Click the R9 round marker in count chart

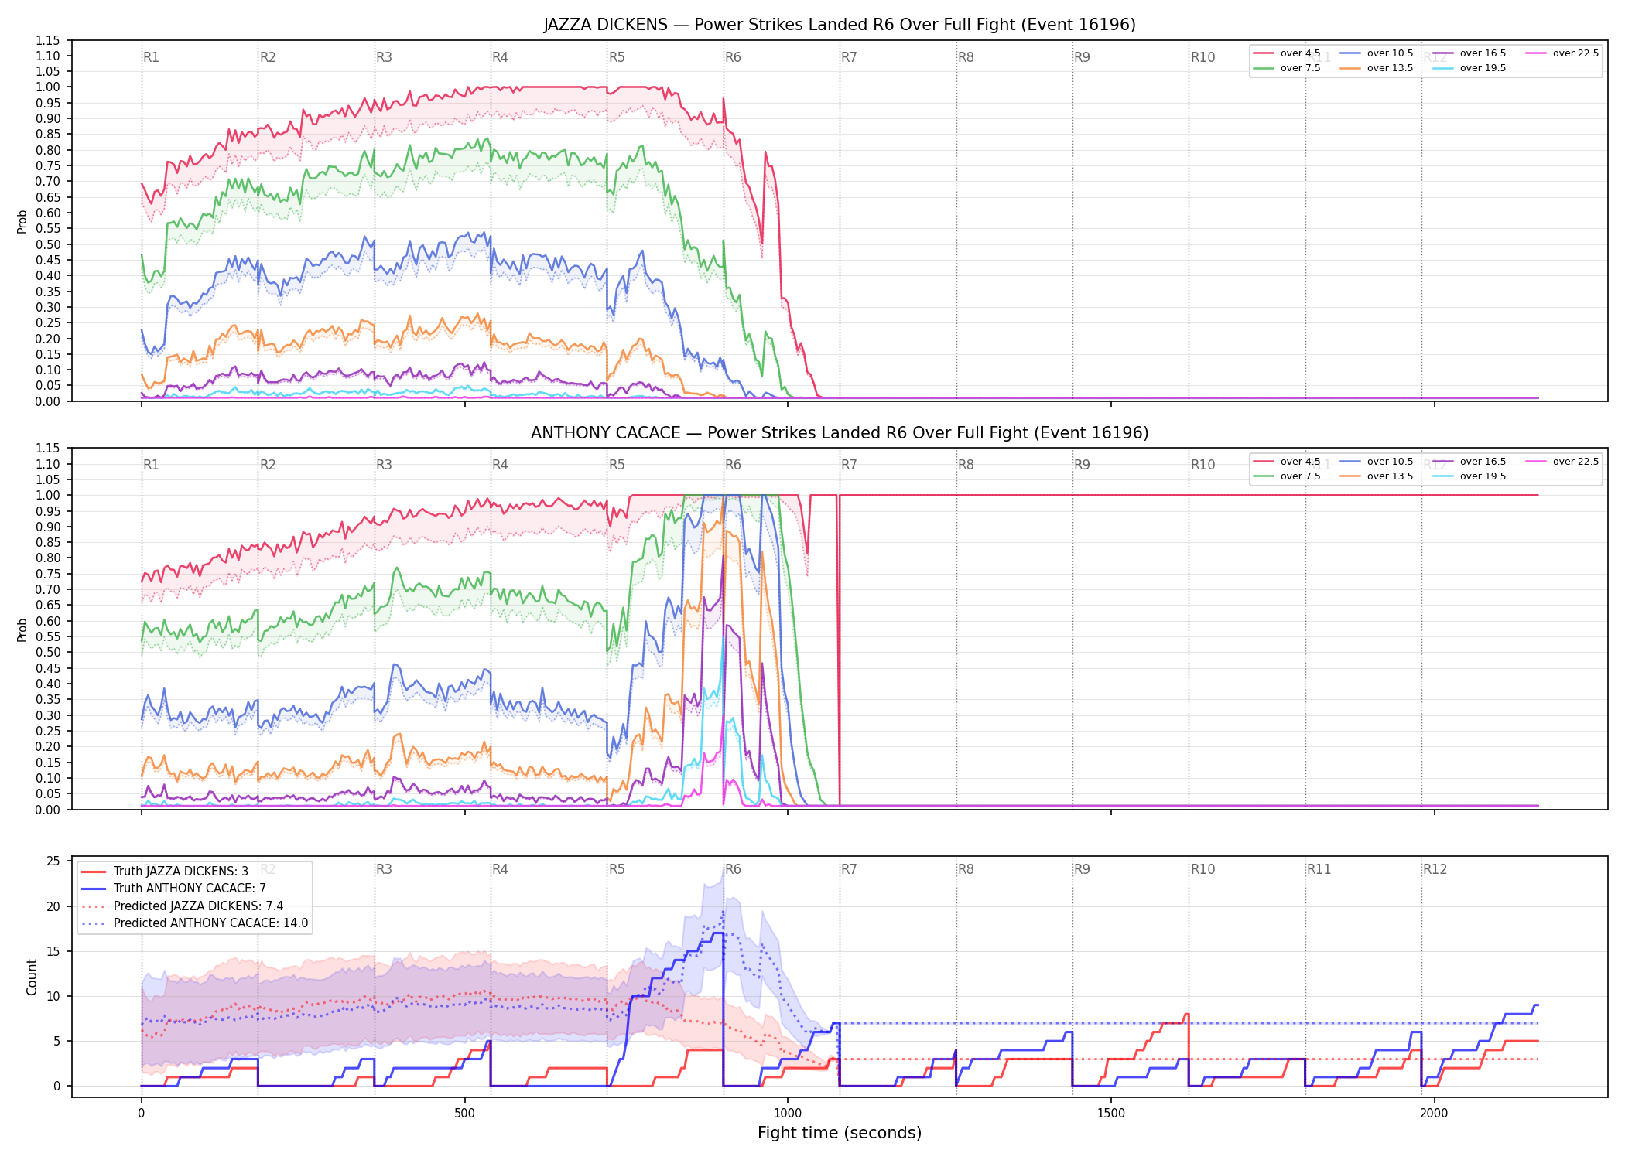(1082, 869)
